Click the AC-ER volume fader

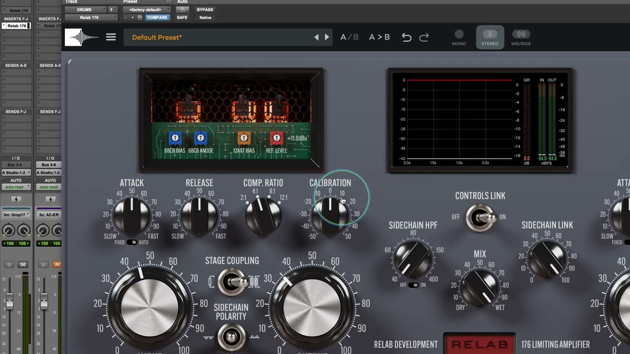(x=44, y=300)
